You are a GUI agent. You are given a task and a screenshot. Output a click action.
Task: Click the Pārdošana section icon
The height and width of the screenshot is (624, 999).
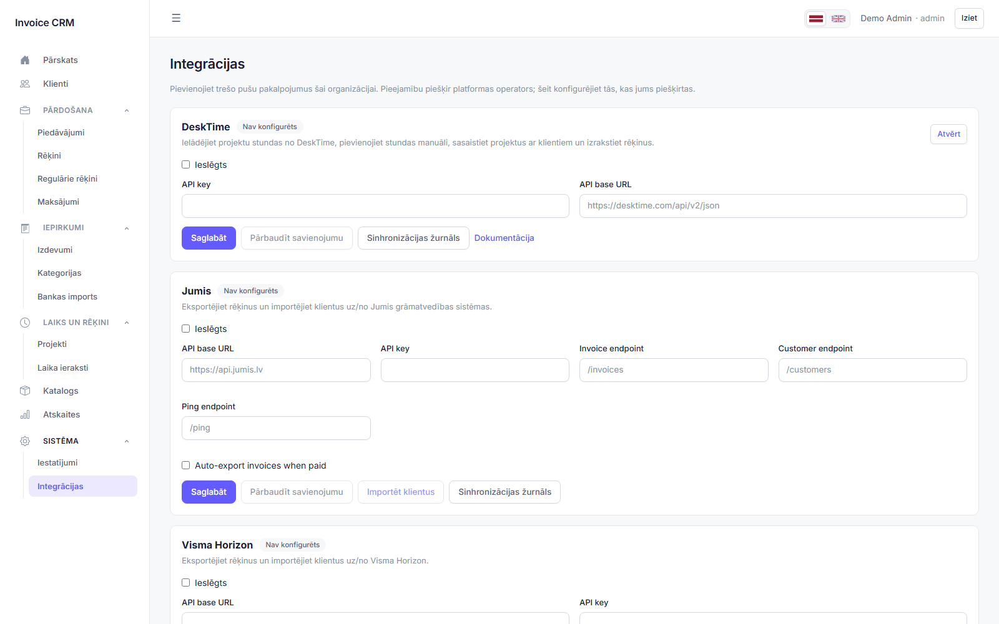[x=25, y=110]
